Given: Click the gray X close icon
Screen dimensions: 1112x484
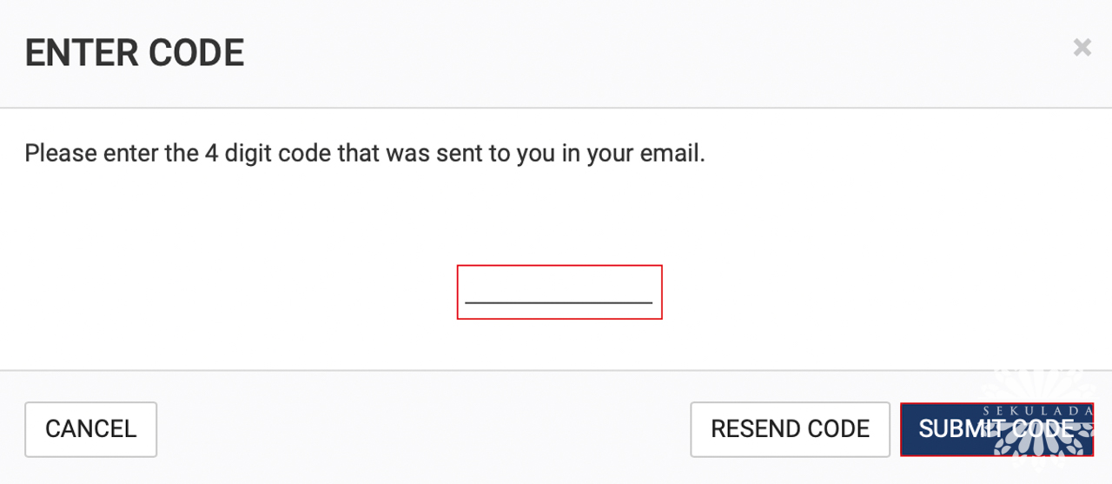Looking at the screenshot, I should coord(1082,47).
